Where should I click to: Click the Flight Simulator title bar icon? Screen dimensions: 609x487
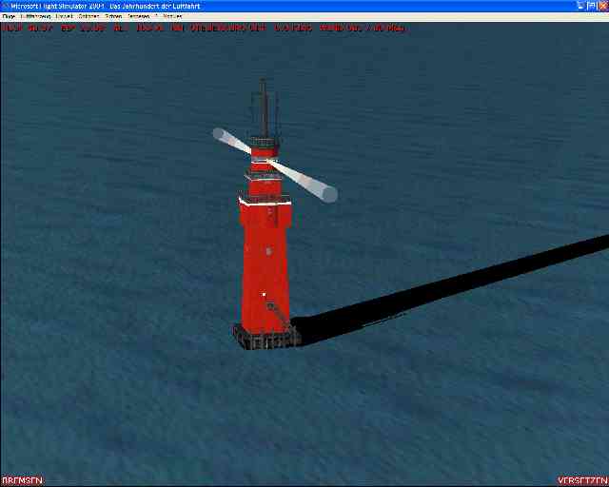pos(5,6)
